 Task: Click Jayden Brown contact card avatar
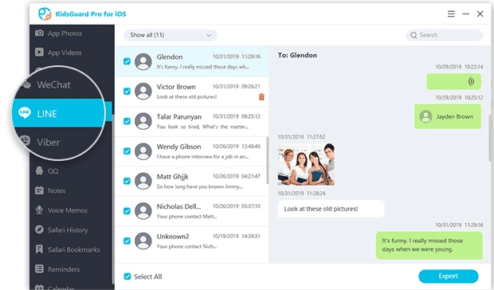click(425, 116)
